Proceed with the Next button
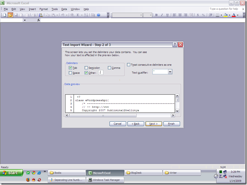This screenshot has width=247, height=185. (153, 124)
